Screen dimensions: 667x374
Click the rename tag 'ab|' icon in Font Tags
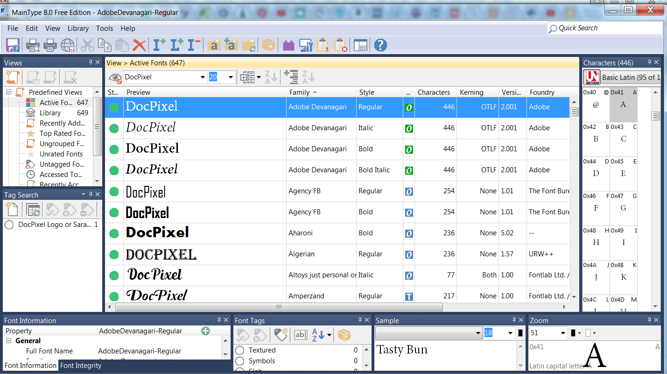[x=301, y=335]
